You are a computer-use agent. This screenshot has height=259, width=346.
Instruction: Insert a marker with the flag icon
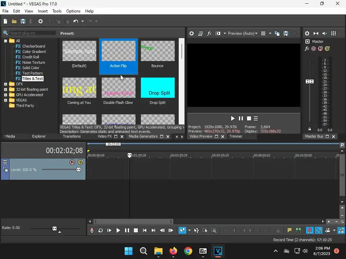coord(289,230)
